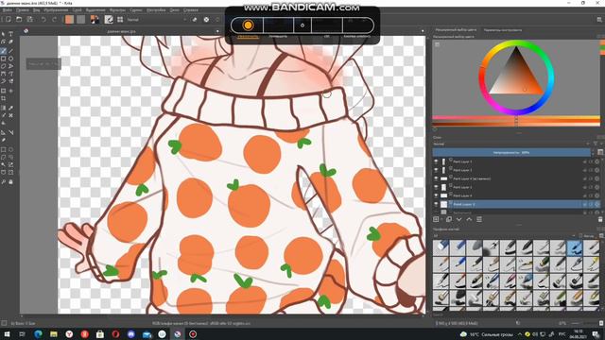Redo the action via toolbar
The image size is (605, 340).
pos(55,19)
